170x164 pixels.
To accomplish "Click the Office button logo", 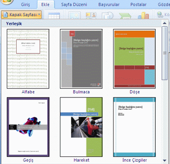I will (6, 2).
